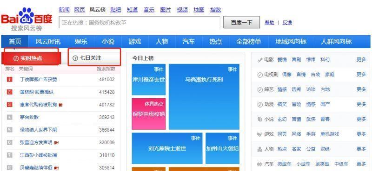
Task: Click 更多 in the 电影 row
Action: point(361,60)
